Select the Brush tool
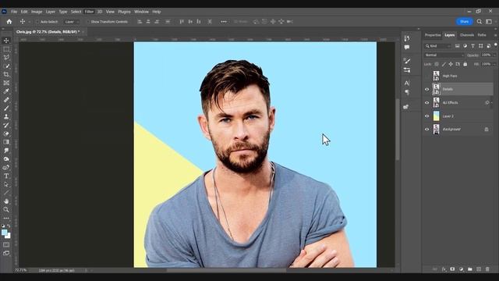The image size is (499, 281). pos(6,108)
